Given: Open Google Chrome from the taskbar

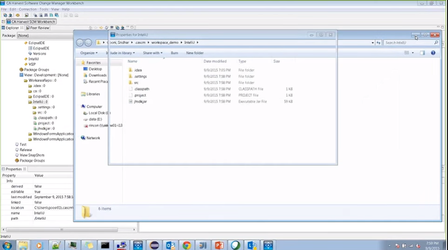Looking at the screenshot, I should tap(187, 245).
